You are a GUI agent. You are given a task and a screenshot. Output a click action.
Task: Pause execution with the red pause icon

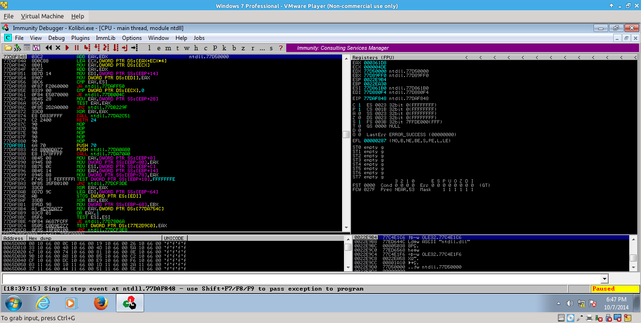click(76, 48)
